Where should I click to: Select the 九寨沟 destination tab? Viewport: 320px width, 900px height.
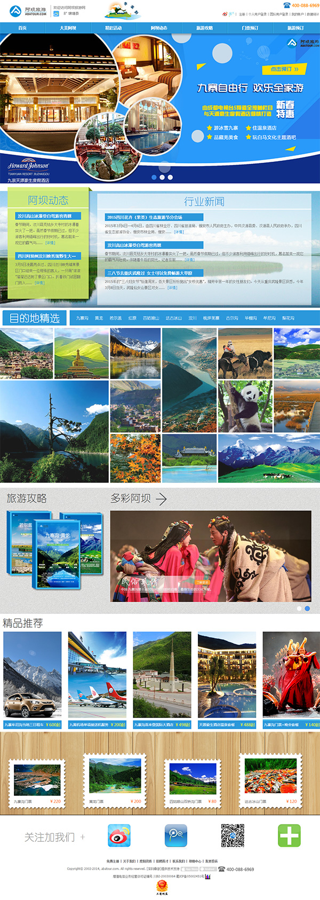tap(82, 318)
